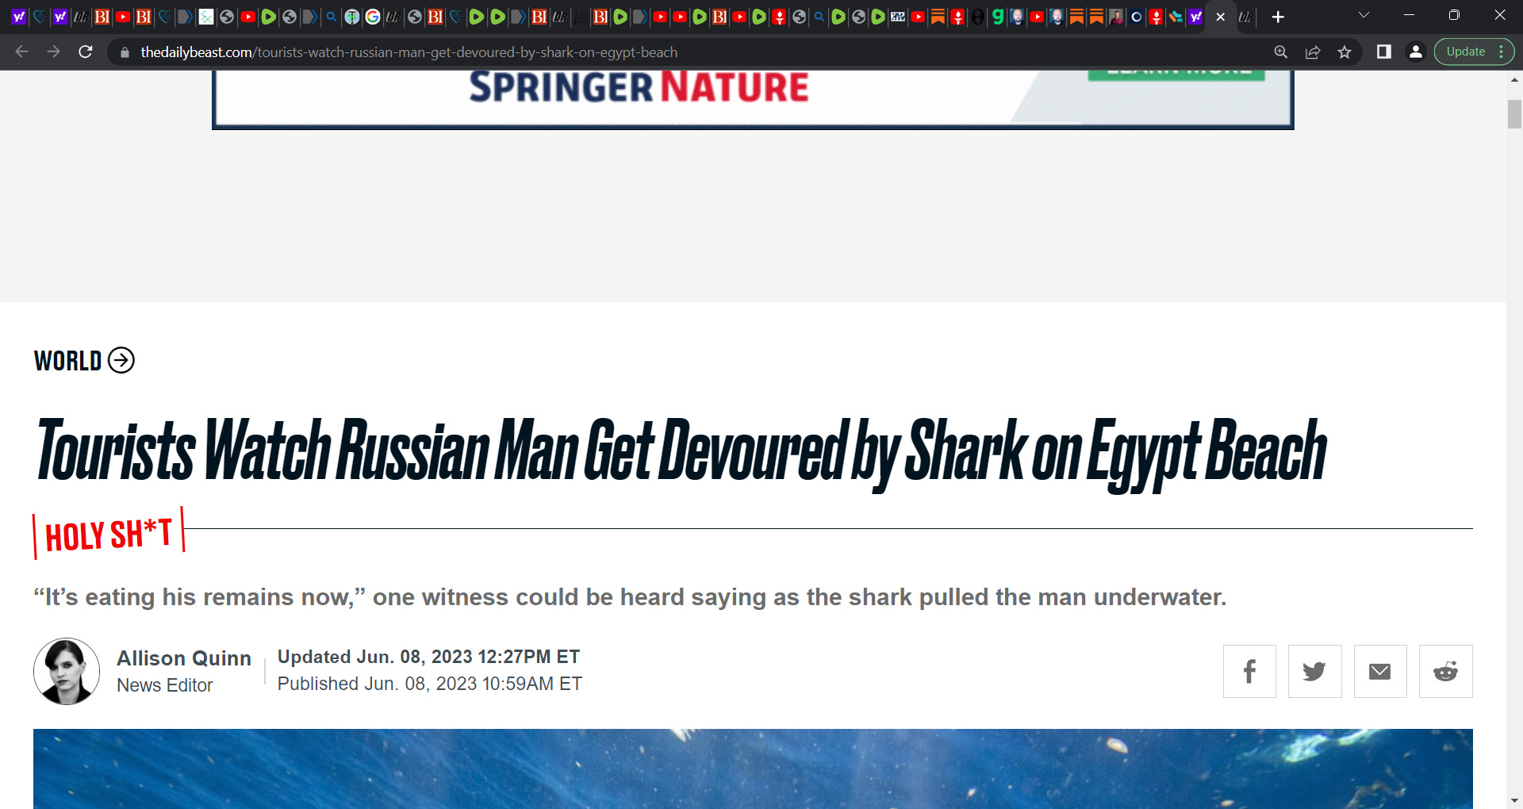Open the tab search chevron
The width and height of the screenshot is (1523, 809).
(1363, 14)
